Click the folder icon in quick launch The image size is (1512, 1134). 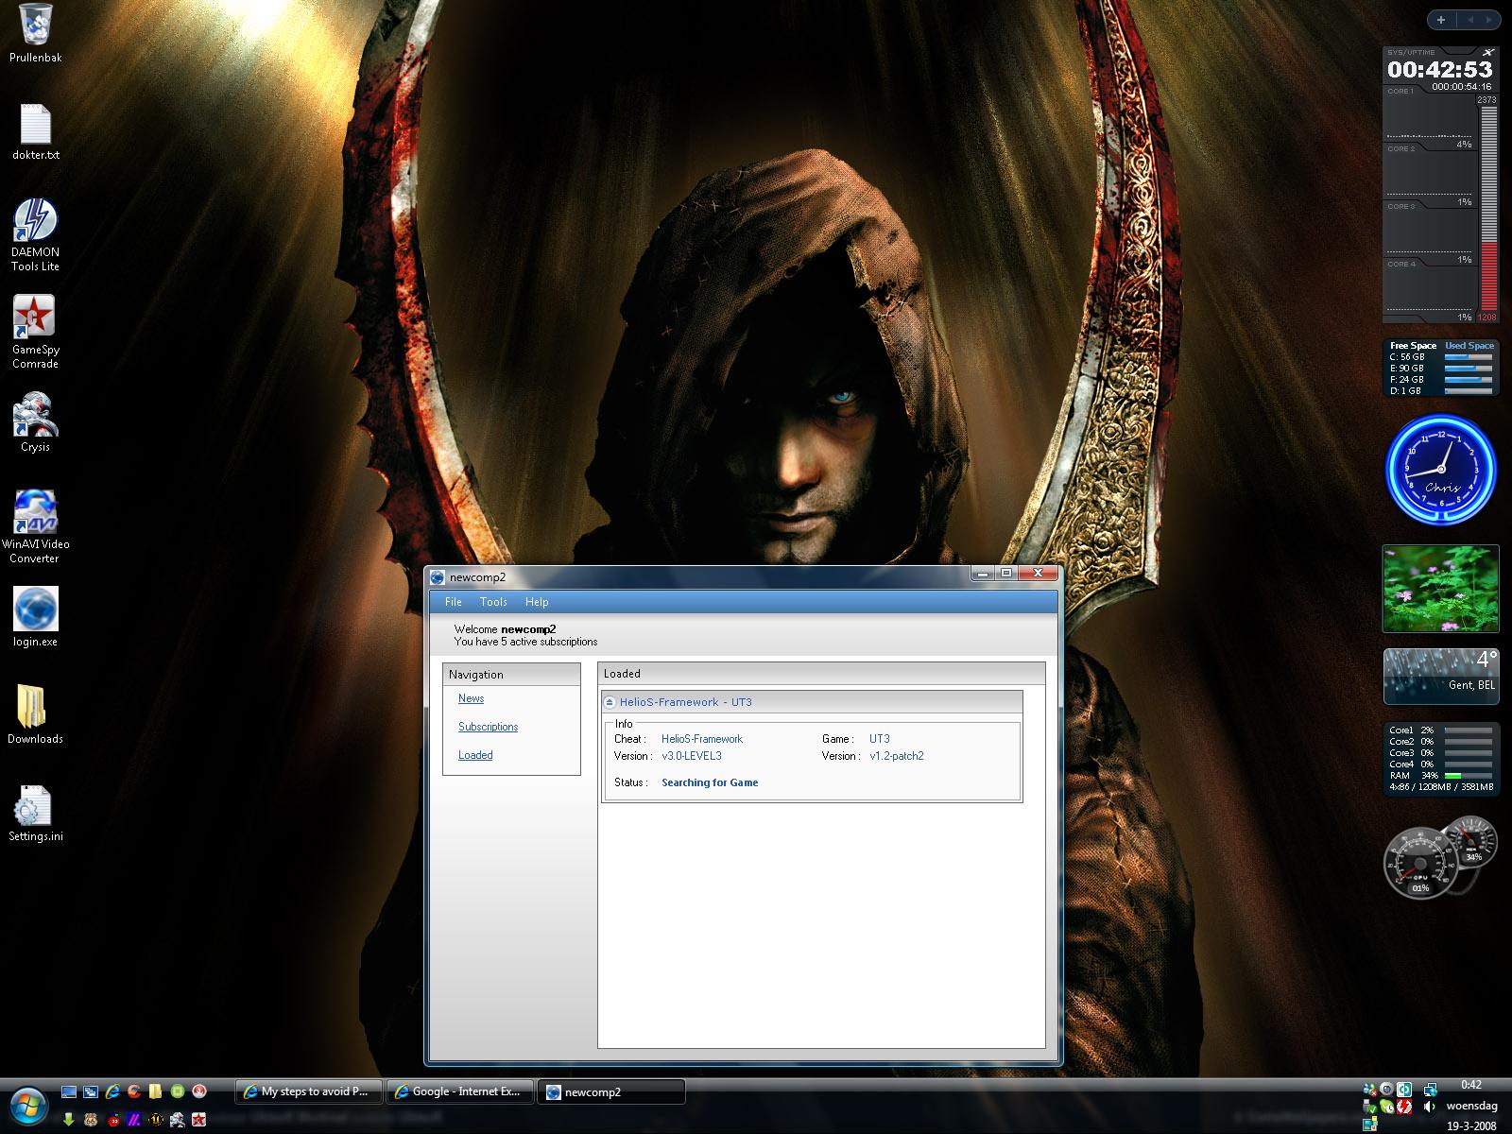155,1091
